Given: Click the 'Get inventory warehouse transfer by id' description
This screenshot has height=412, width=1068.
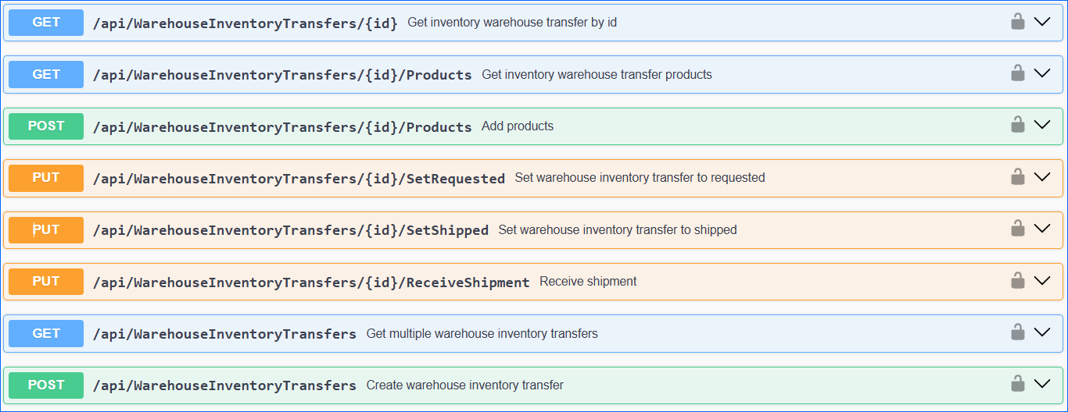Looking at the screenshot, I should click(512, 23).
